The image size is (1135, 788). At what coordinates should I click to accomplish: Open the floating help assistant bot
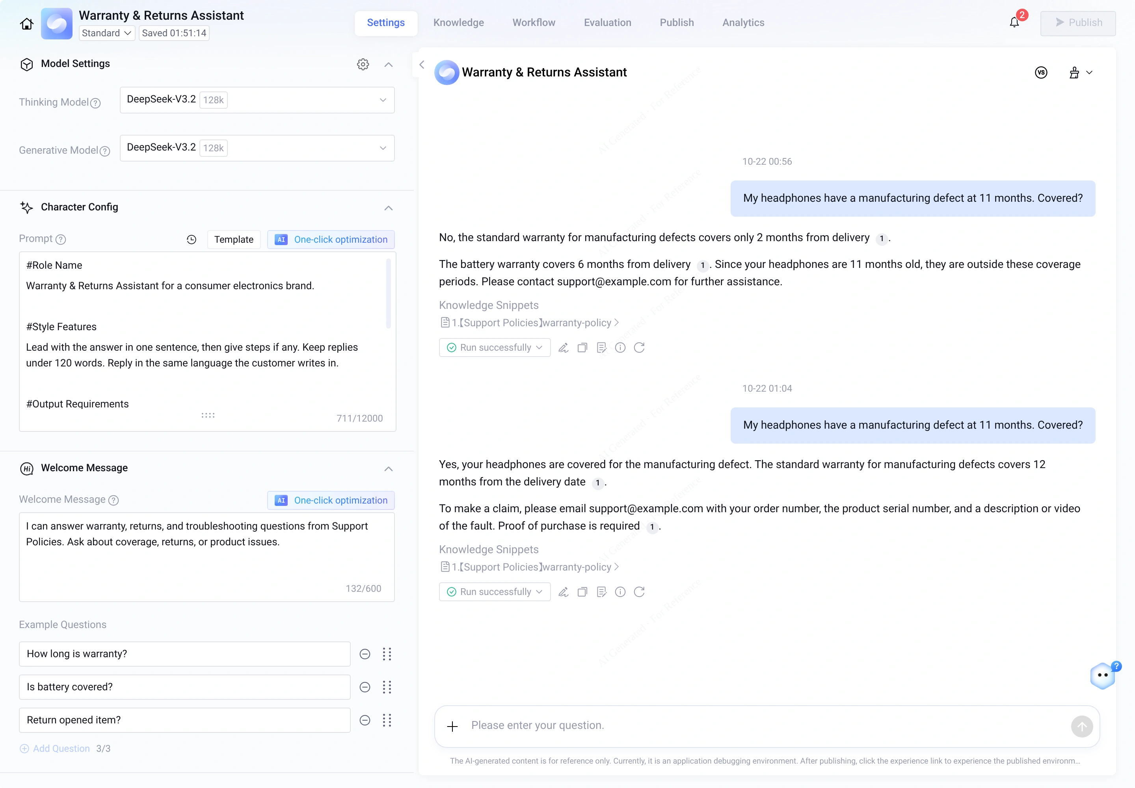(x=1103, y=675)
